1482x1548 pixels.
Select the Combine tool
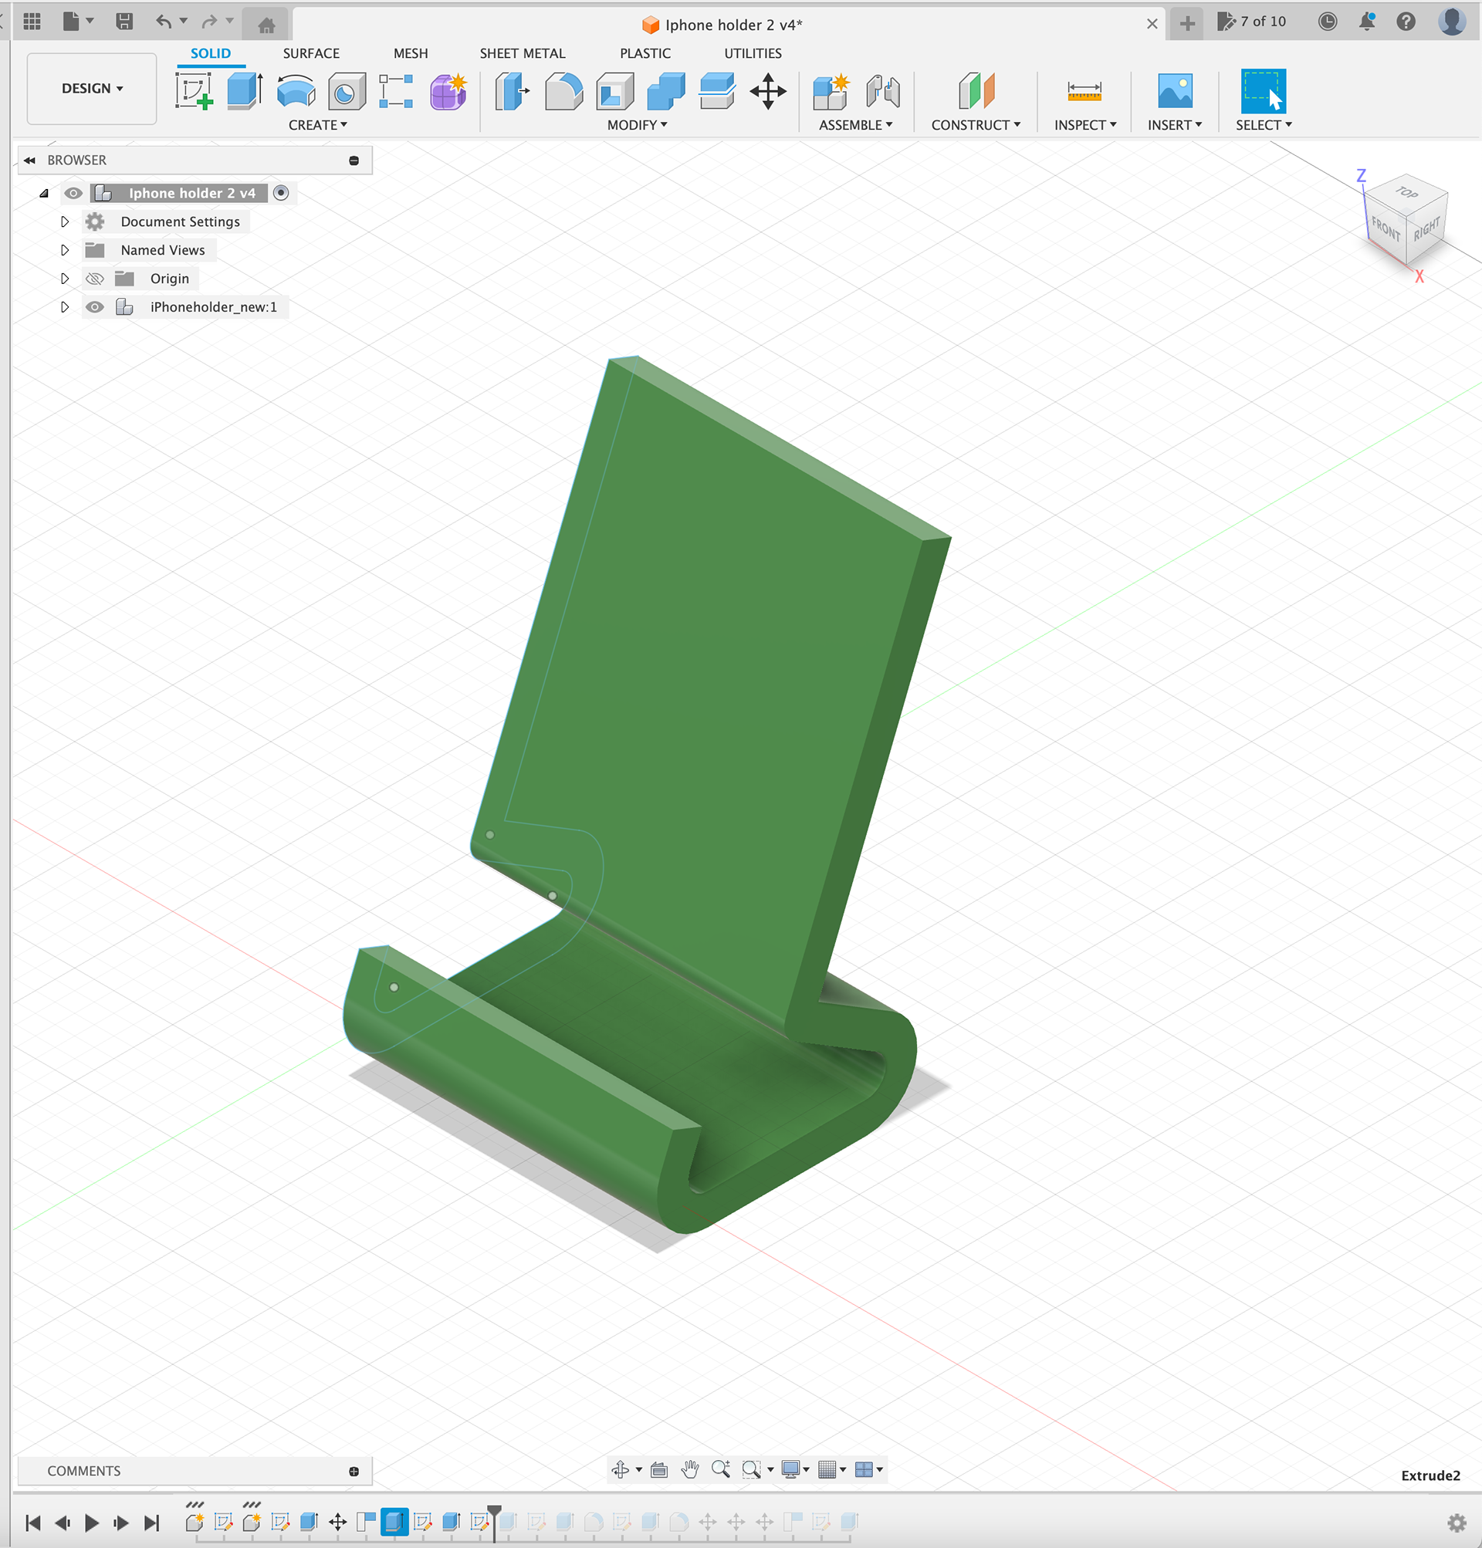point(666,91)
